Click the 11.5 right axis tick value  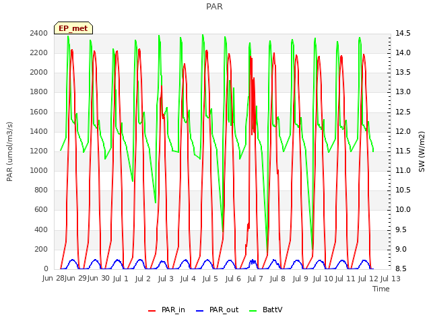[x=403, y=151]
